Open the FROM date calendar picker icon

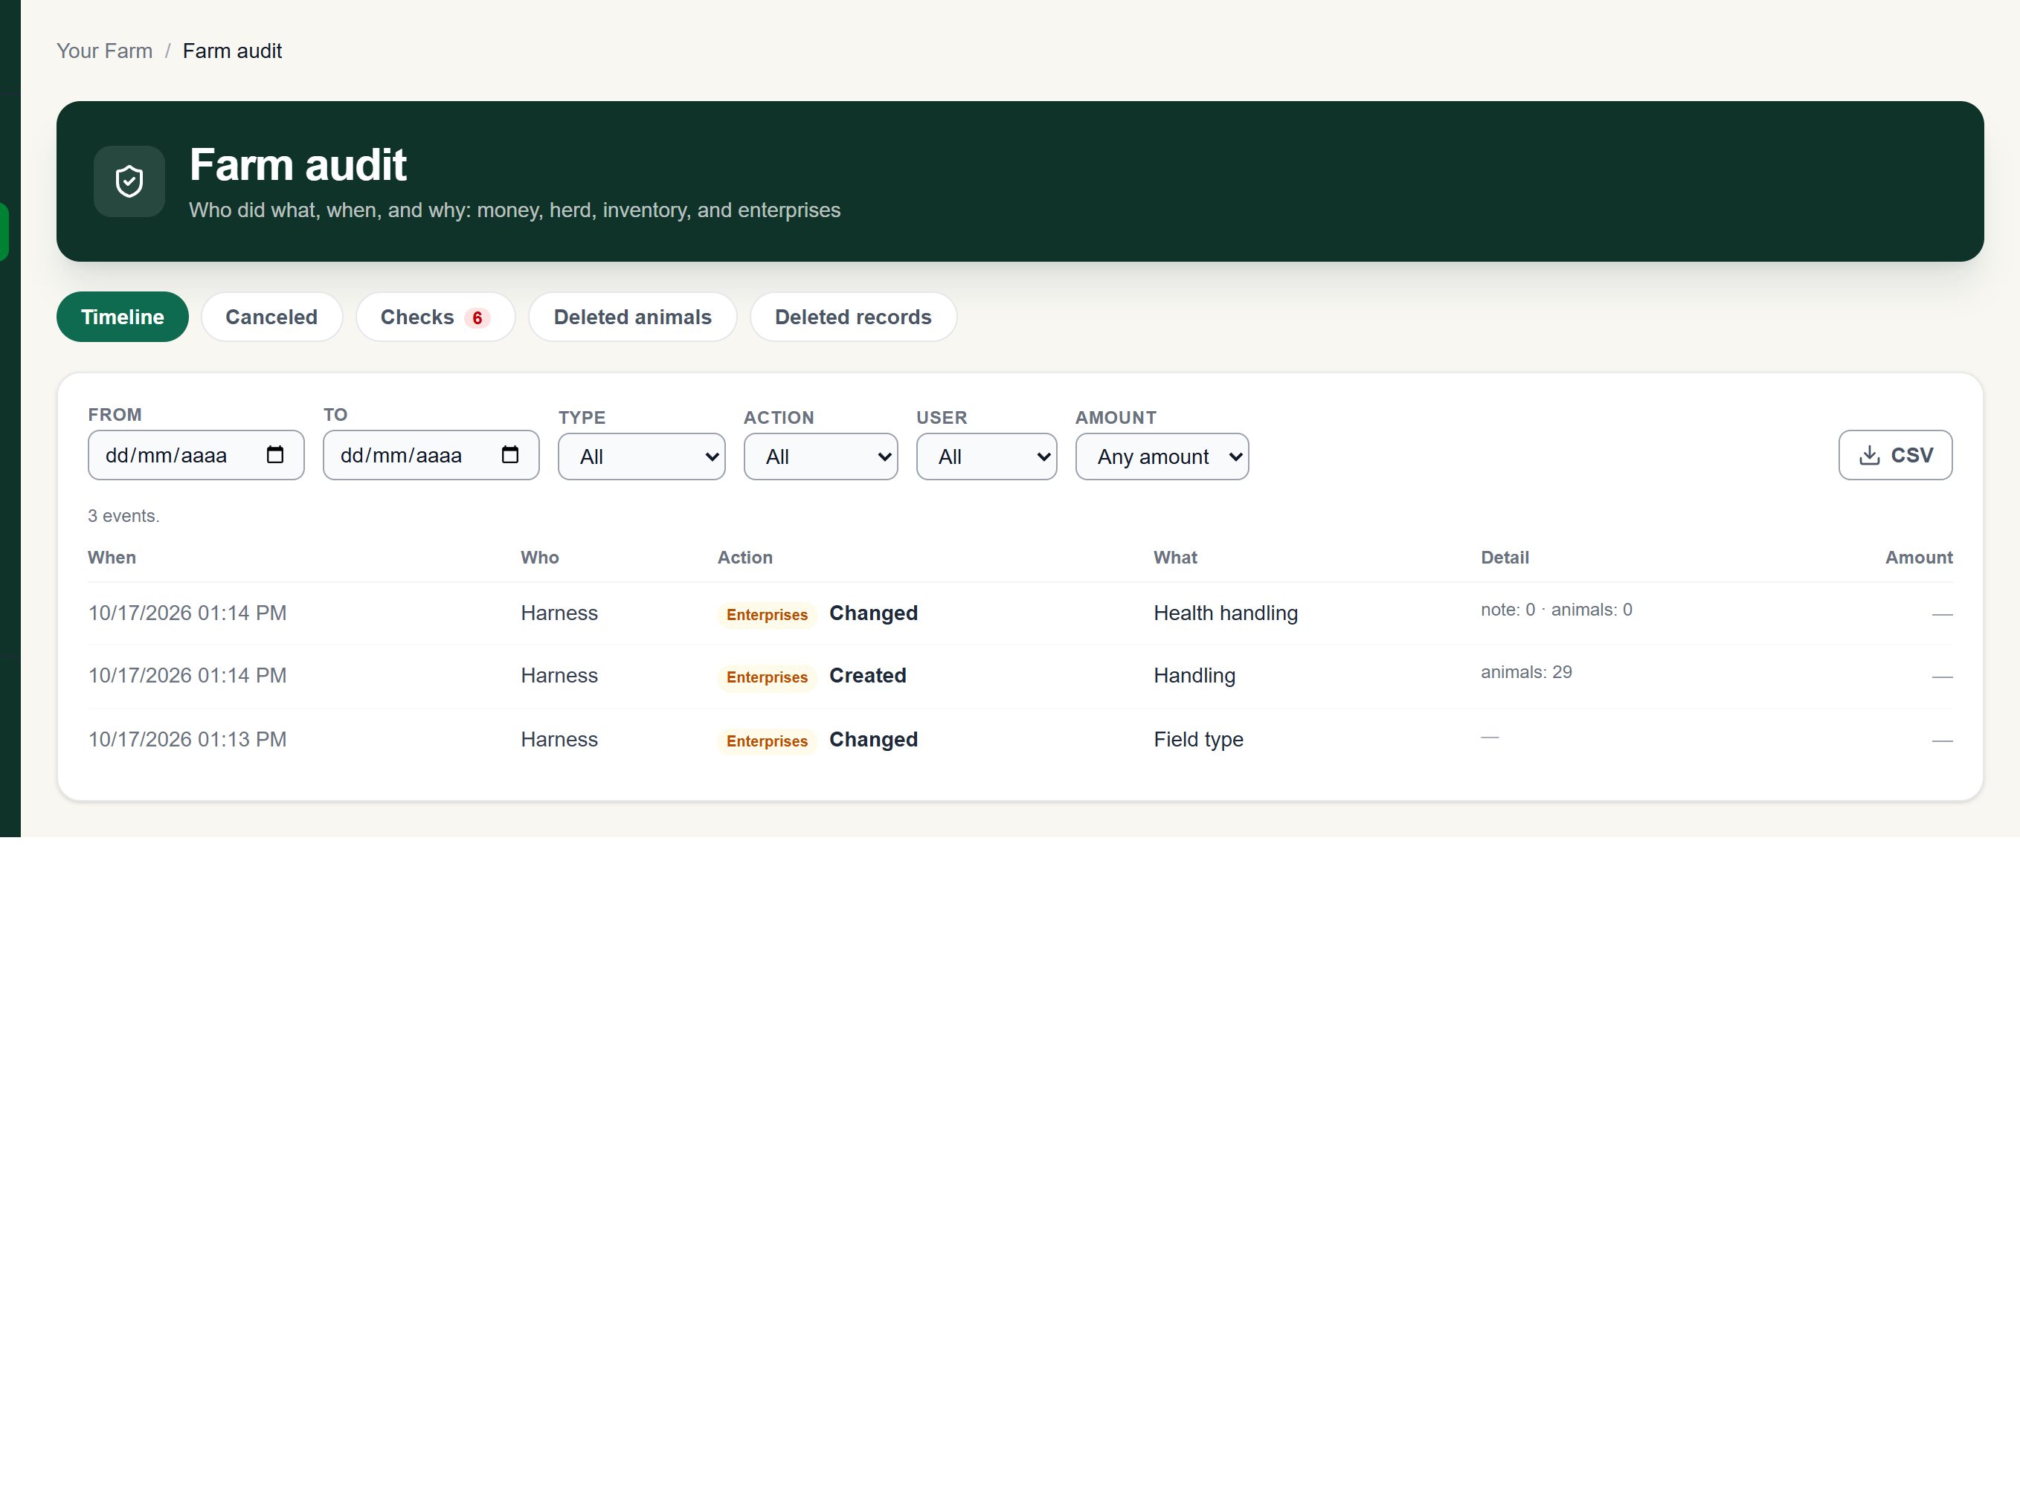(x=274, y=454)
